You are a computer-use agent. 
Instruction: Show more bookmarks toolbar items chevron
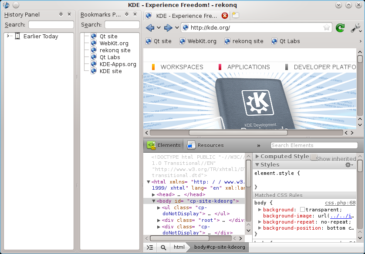360,41
